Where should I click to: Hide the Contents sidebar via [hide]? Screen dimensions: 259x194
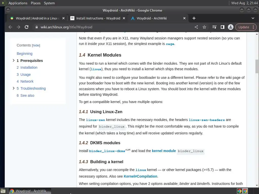click(x=36, y=45)
